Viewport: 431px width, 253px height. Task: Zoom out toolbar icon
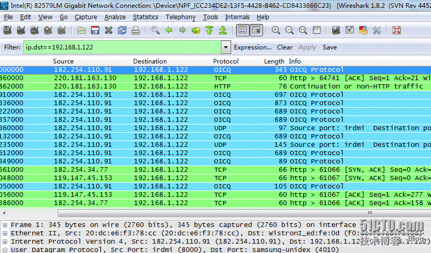(289, 30)
